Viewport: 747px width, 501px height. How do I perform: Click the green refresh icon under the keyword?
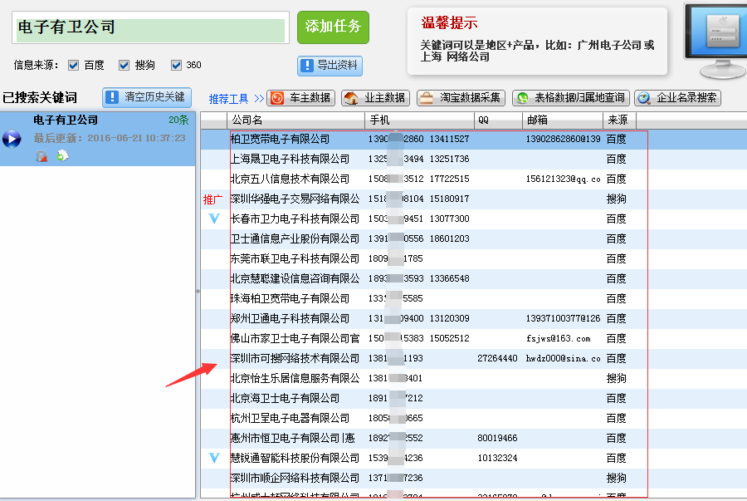click(x=61, y=156)
